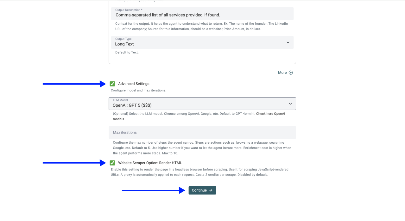This screenshot has height=221, width=405.
Task: Open the Output Type dropdown
Action: pos(202,42)
